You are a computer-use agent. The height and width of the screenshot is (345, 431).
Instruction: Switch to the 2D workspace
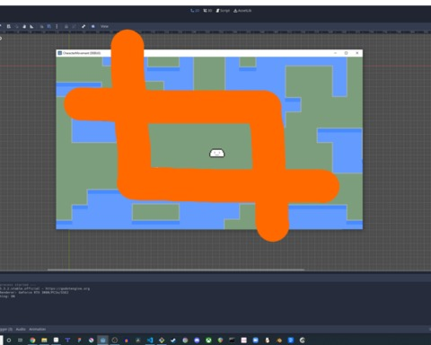[195, 11]
